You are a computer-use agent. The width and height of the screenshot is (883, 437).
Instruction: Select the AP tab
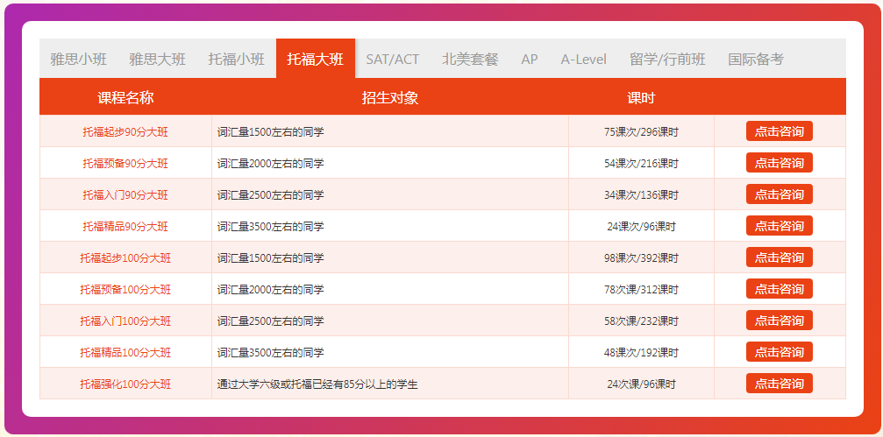click(530, 59)
